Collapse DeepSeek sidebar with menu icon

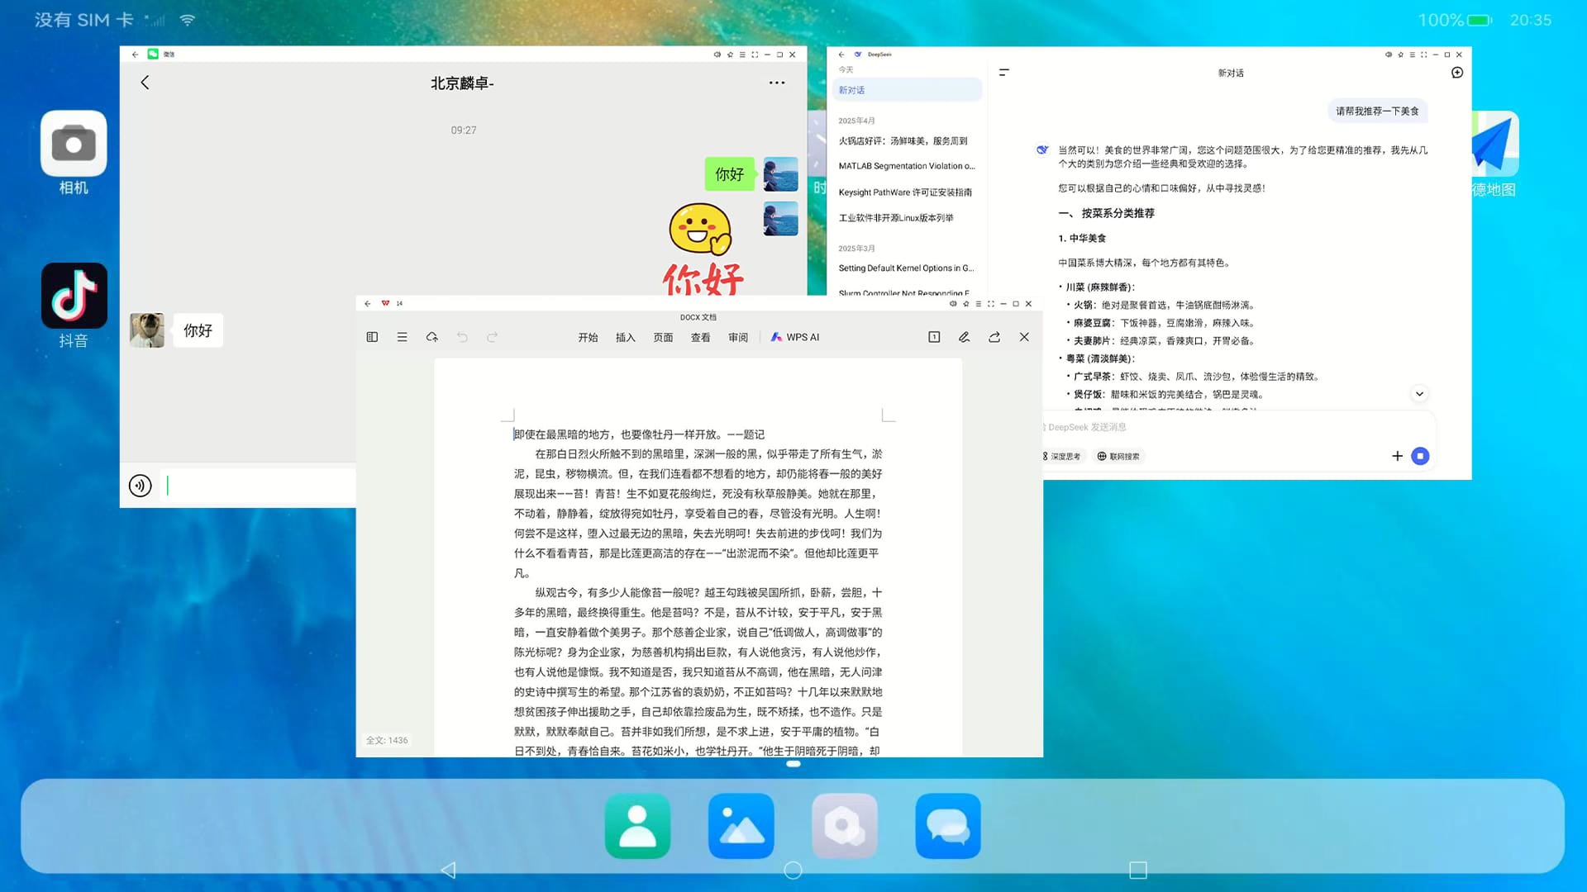pos(1004,73)
